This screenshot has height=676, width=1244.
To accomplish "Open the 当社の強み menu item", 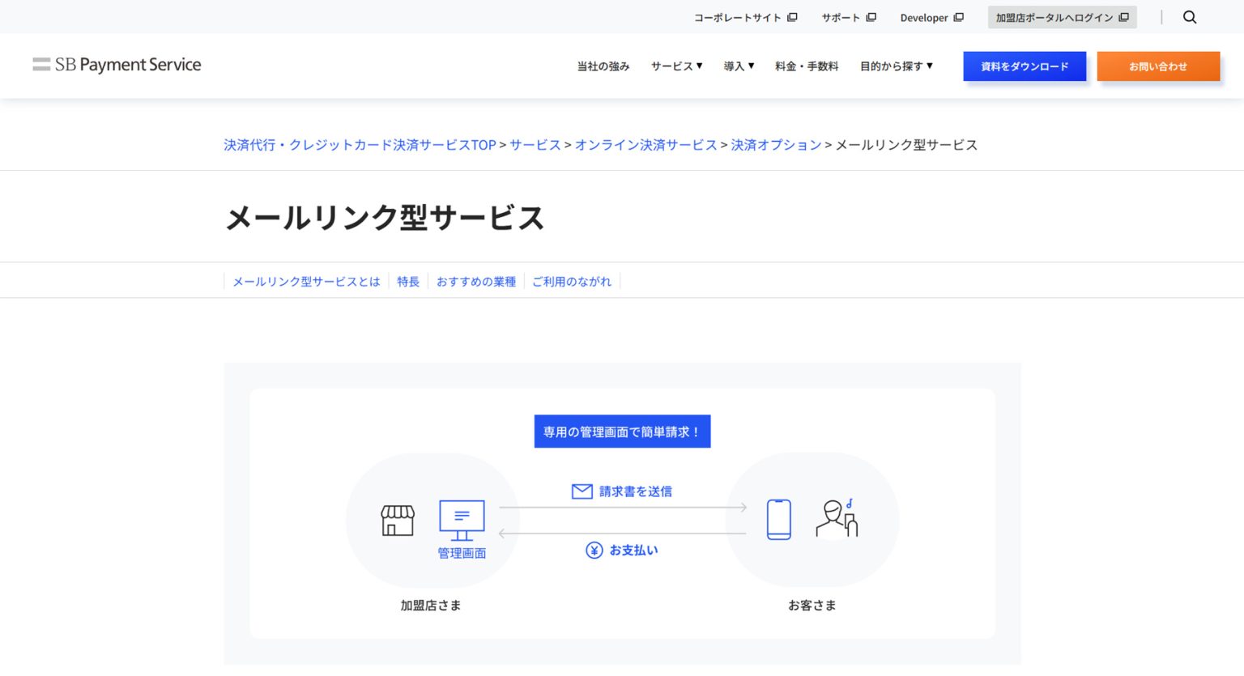I will [603, 66].
